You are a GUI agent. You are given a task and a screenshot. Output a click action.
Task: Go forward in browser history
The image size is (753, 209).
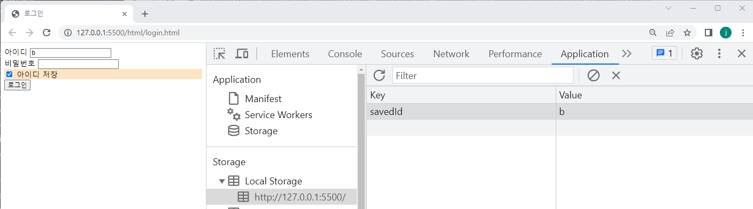coord(29,33)
